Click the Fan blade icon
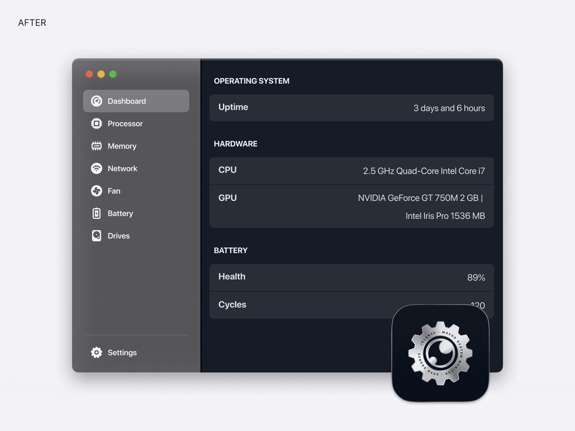The image size is (575, 431). 97,191
